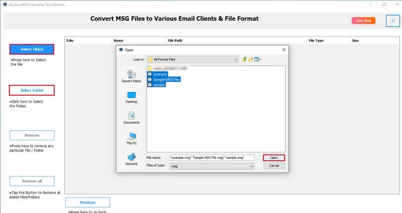The image size is (402, 213).
Task: Click the Select Folder button
Action: click(32, 90)
